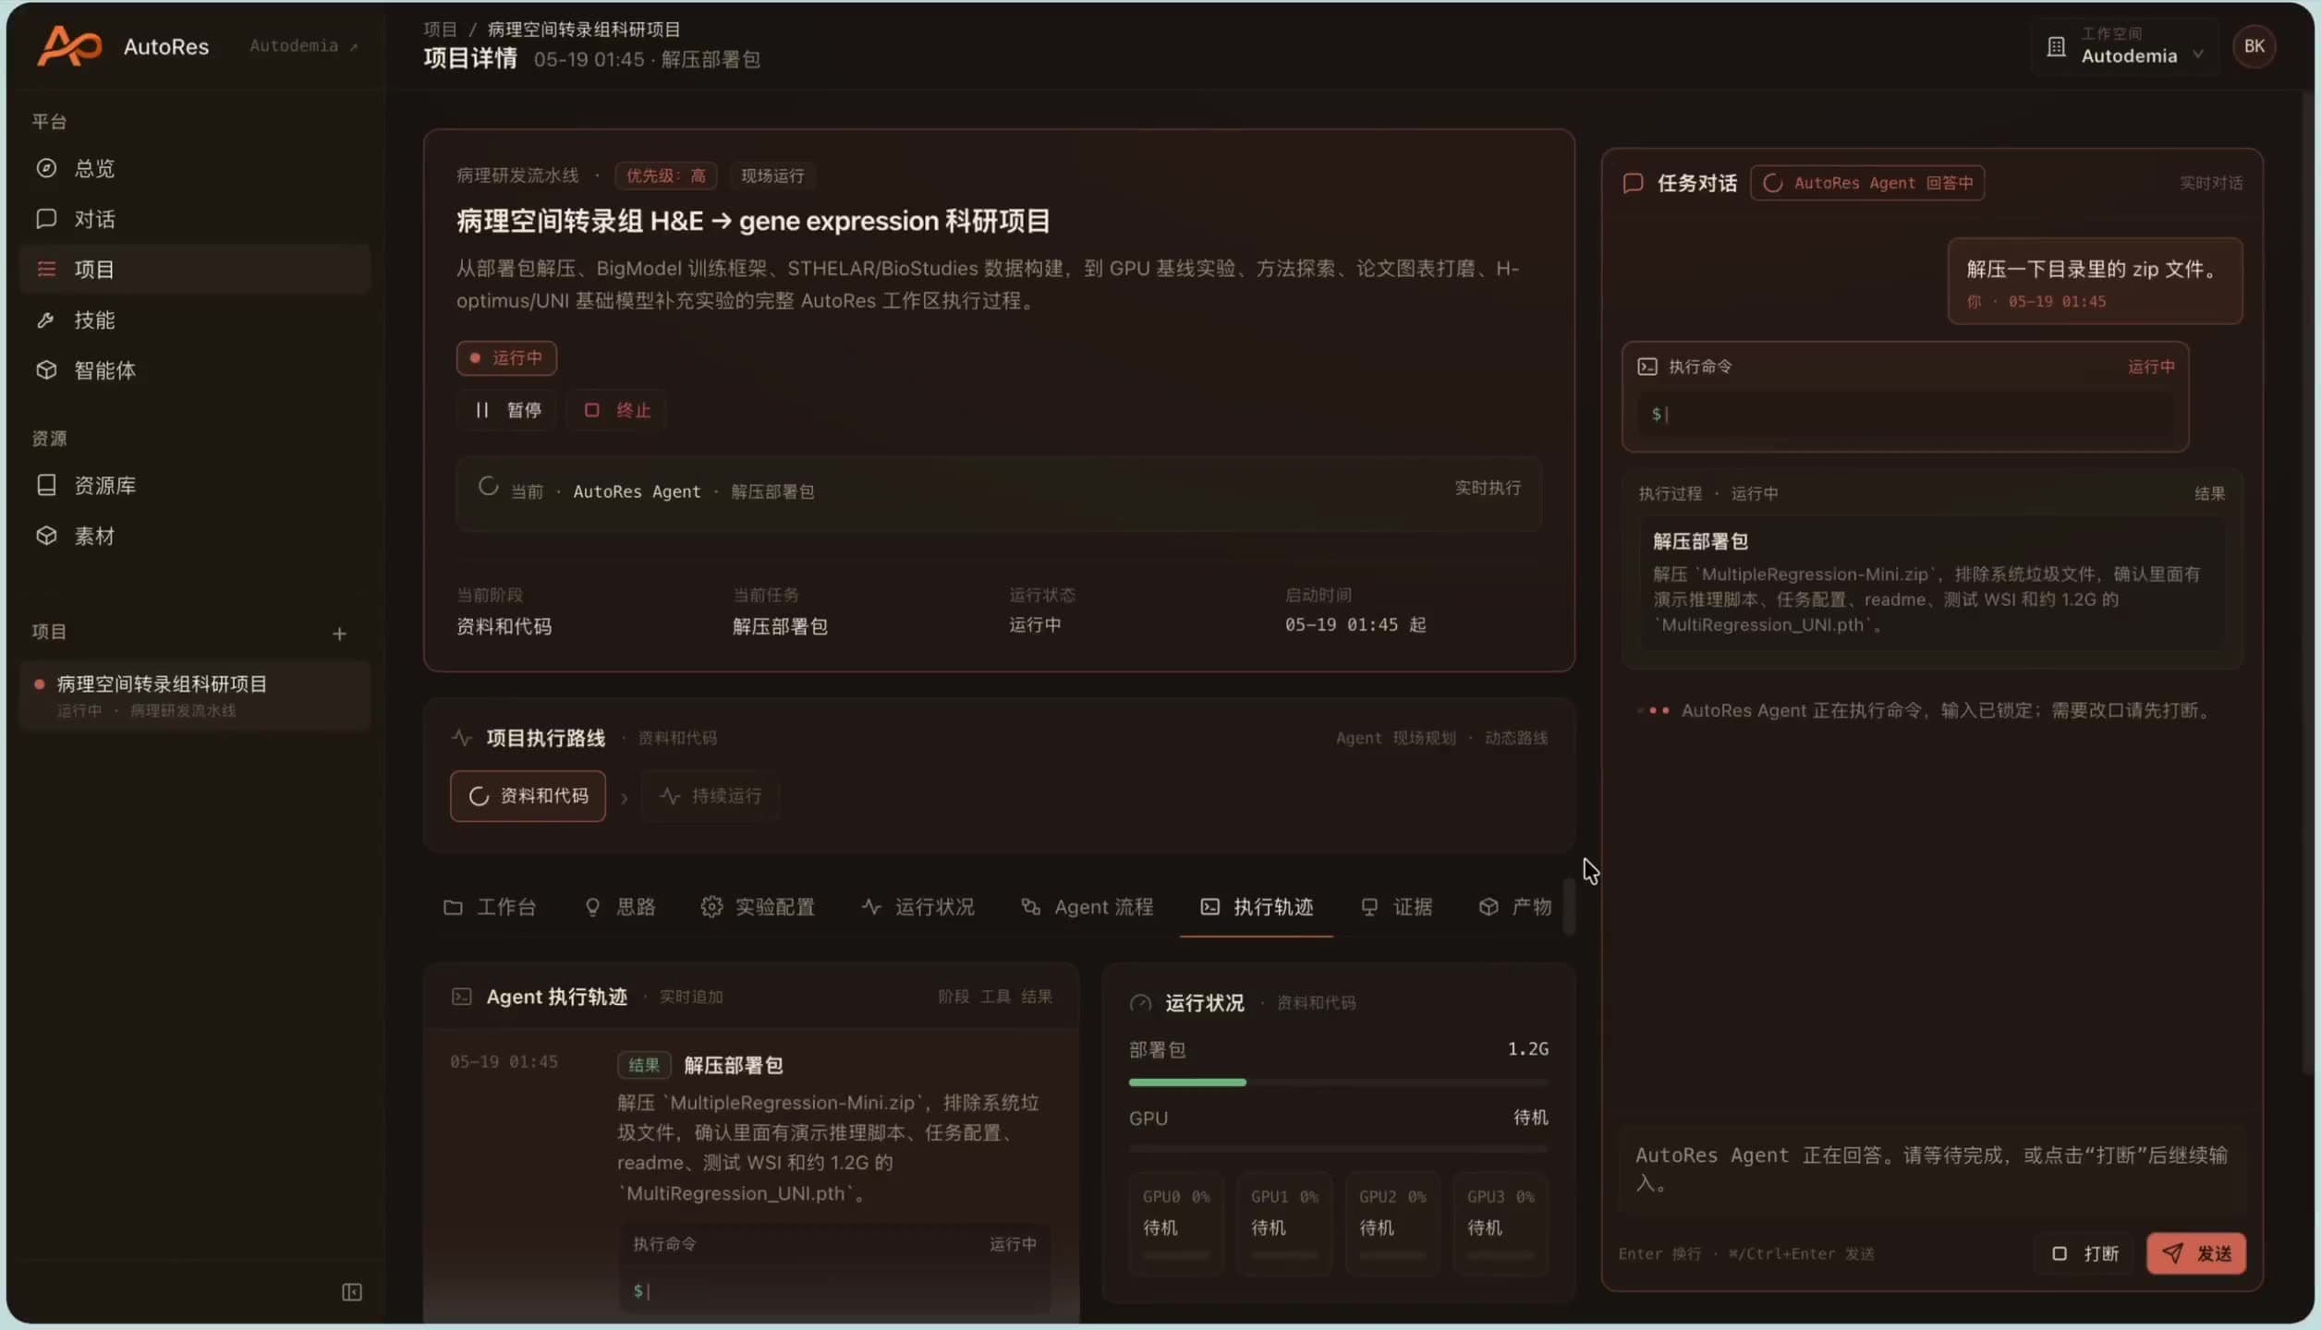Click the 执行命令 prompt in trace panel

coord(835,1290)
